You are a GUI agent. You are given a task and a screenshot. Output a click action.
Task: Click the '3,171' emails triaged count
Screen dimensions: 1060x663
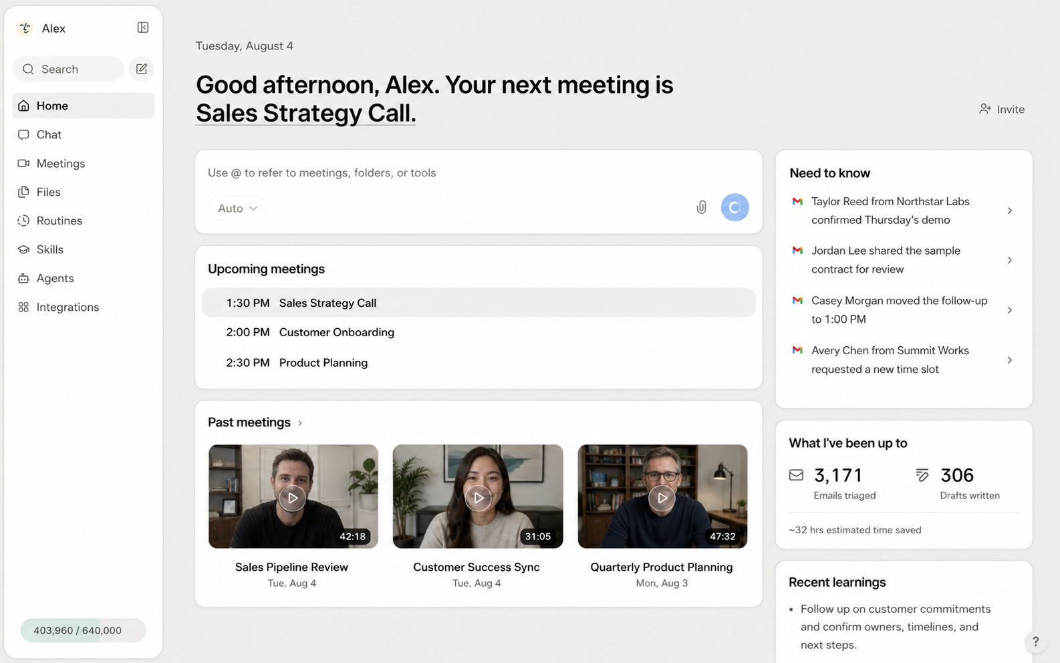point(838,475)
